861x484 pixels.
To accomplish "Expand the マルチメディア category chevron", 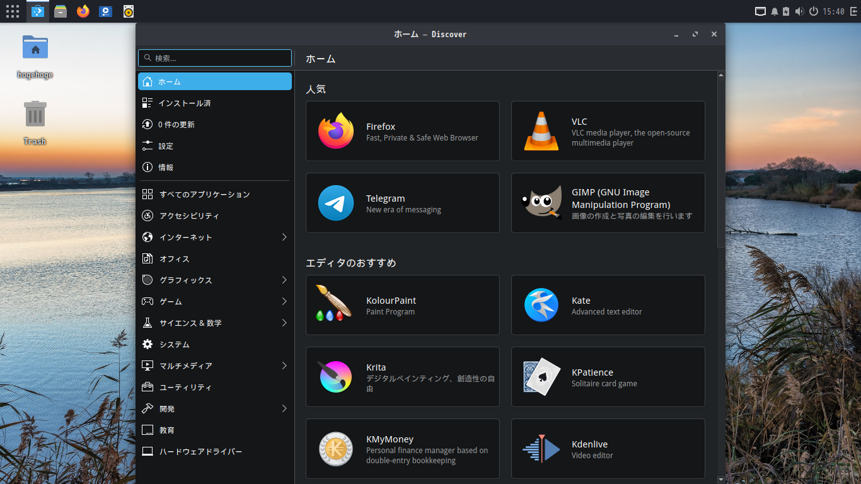I will click(284, 366).
